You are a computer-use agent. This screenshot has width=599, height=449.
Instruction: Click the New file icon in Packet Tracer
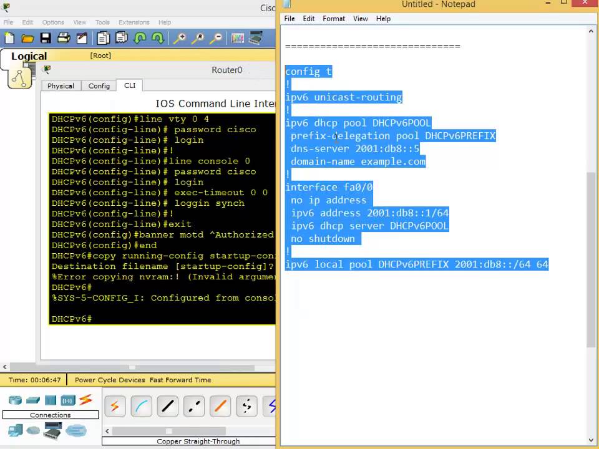9,38
